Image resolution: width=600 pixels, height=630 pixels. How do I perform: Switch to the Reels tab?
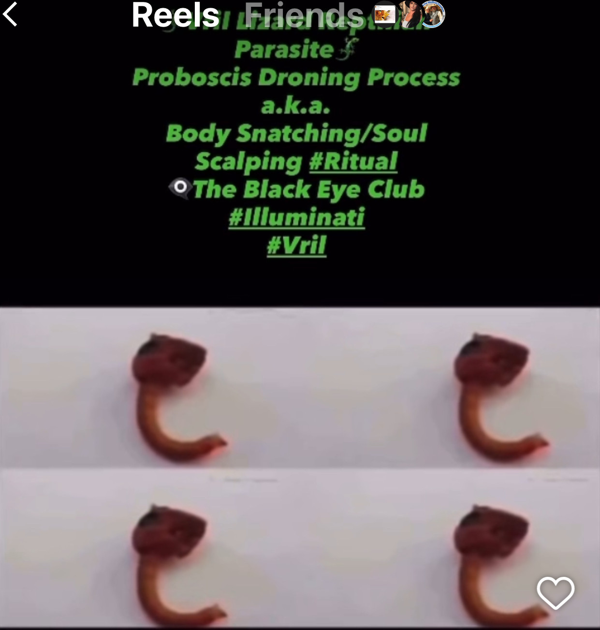tap(176, 15)
